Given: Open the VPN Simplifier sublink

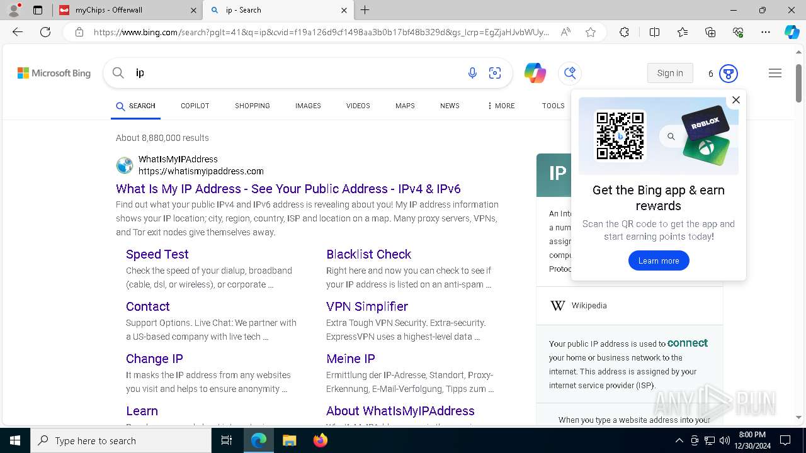Looking at the screenshot, I should coord(367,306).
